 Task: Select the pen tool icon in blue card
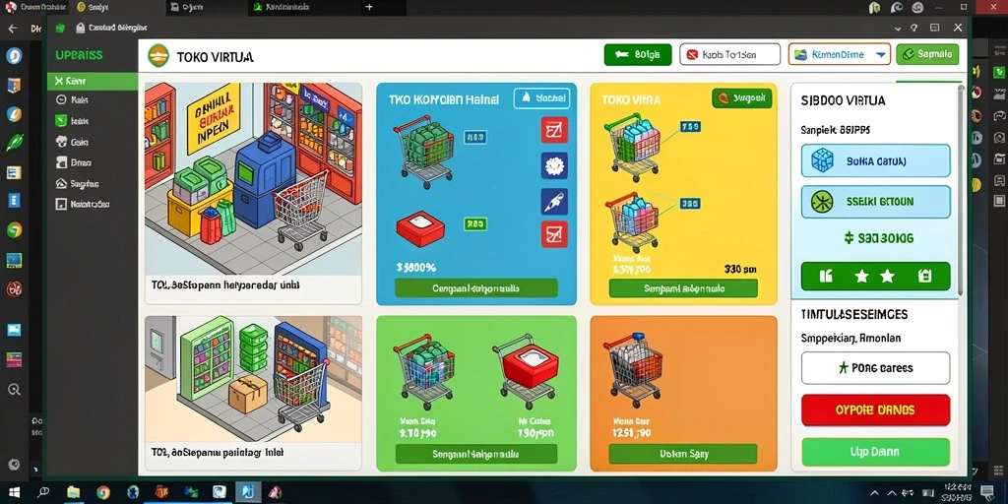pyautogui.click(x=553, y=201)
